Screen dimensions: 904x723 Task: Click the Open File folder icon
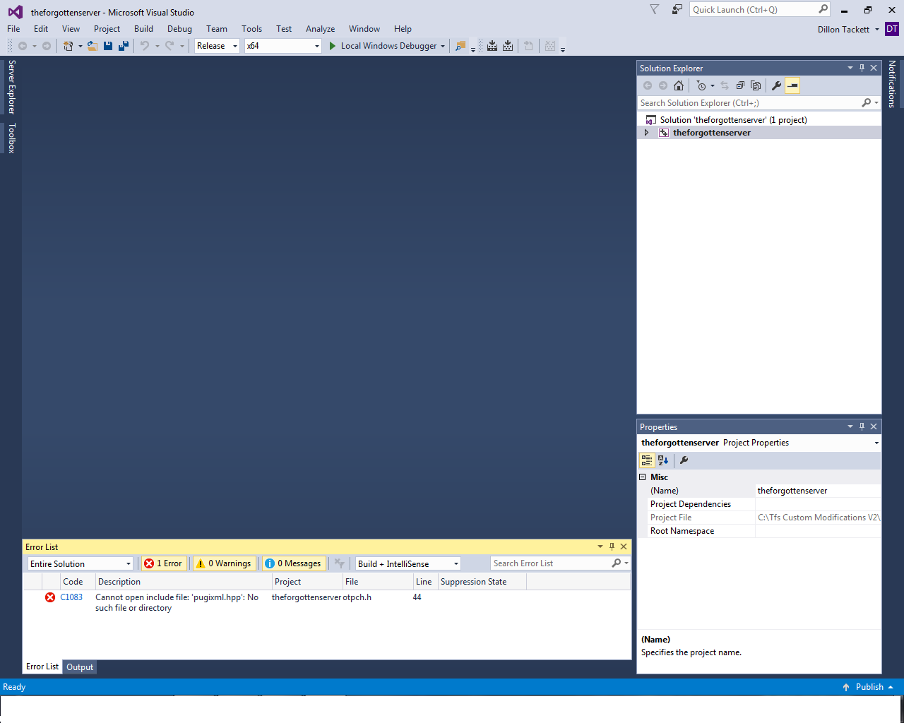tap(92, 46)
